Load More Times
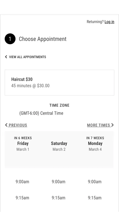 (x=100, y=125)
